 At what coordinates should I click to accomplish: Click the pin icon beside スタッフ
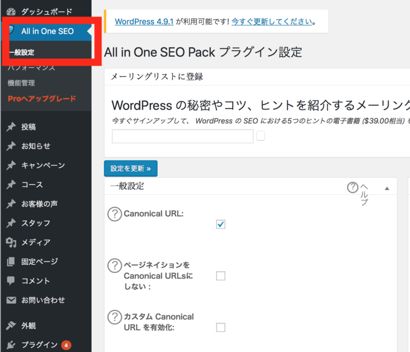coord(11,223)
